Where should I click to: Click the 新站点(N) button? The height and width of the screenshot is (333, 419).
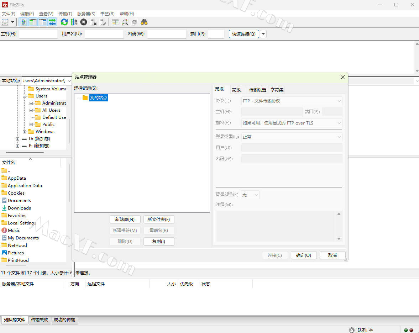point(125,219)
